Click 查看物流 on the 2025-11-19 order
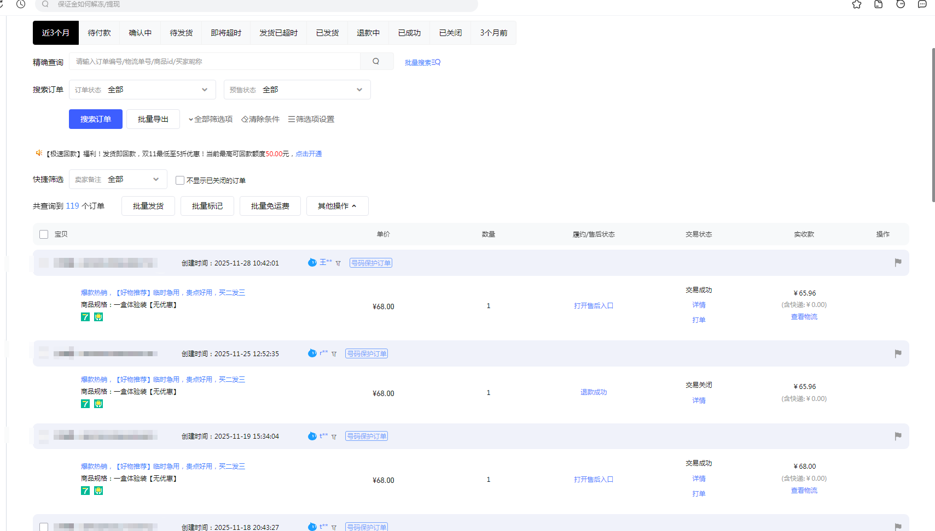Screen dimensions: 935x531 tap(804, 491)
